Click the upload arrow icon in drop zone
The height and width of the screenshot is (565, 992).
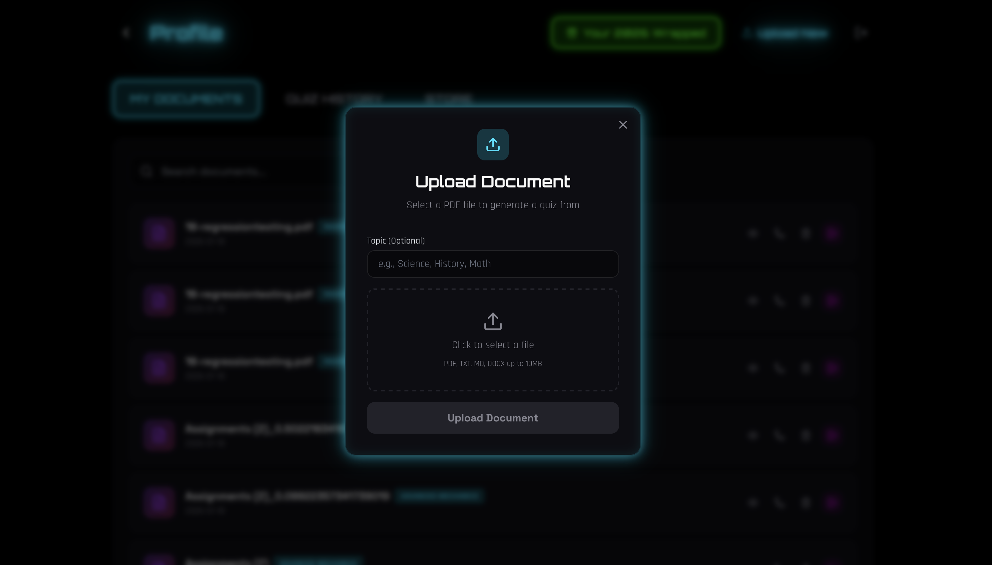pyautogui.click(x=493, y=321)
